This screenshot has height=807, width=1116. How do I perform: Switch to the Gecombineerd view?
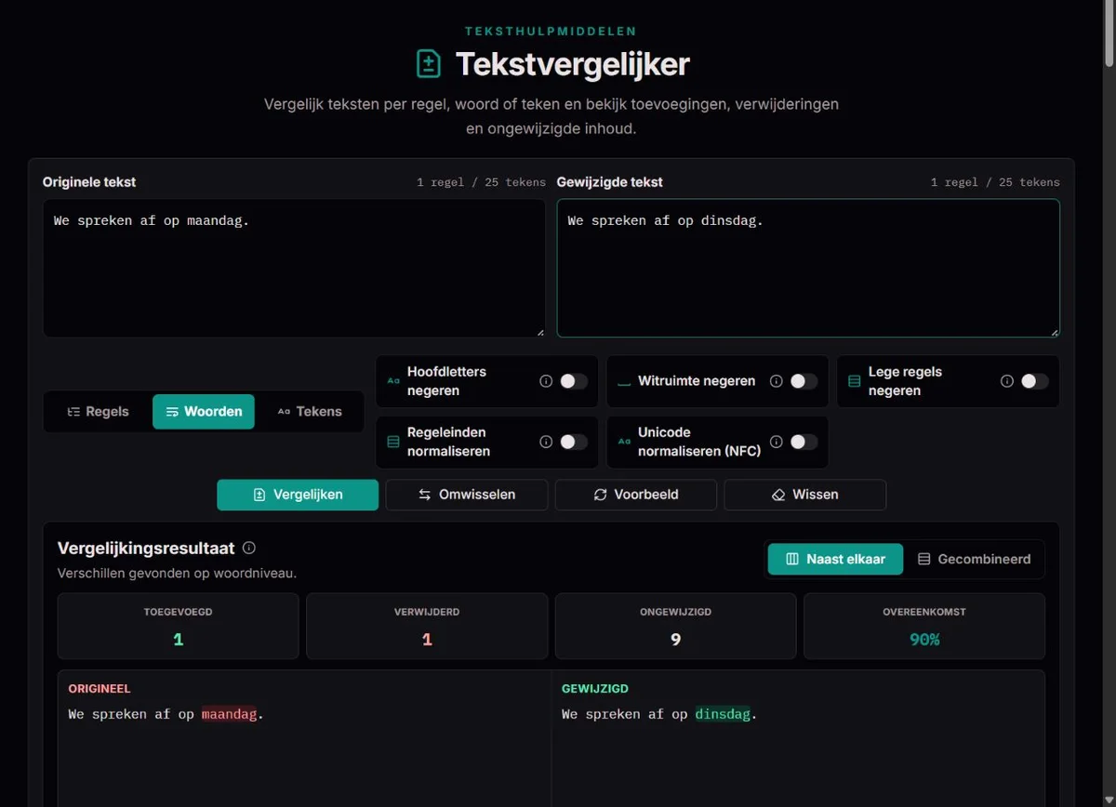coord(974,560)
